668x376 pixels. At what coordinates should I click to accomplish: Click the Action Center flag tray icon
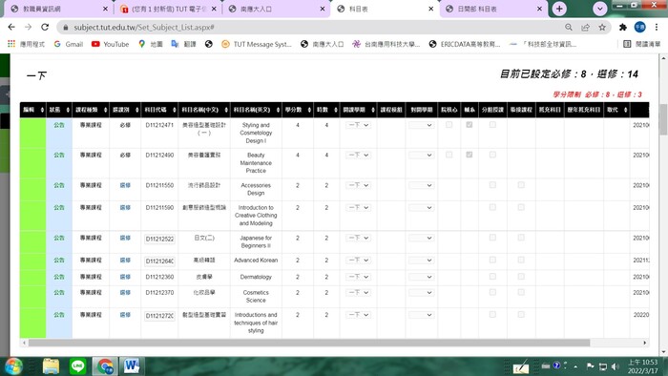click(x=590, y=366)
